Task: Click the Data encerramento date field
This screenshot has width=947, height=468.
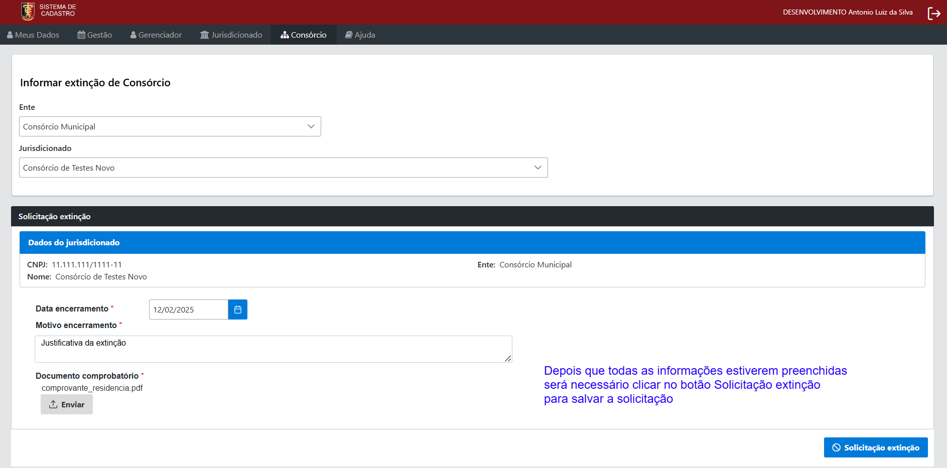Action: pos(189,309)
